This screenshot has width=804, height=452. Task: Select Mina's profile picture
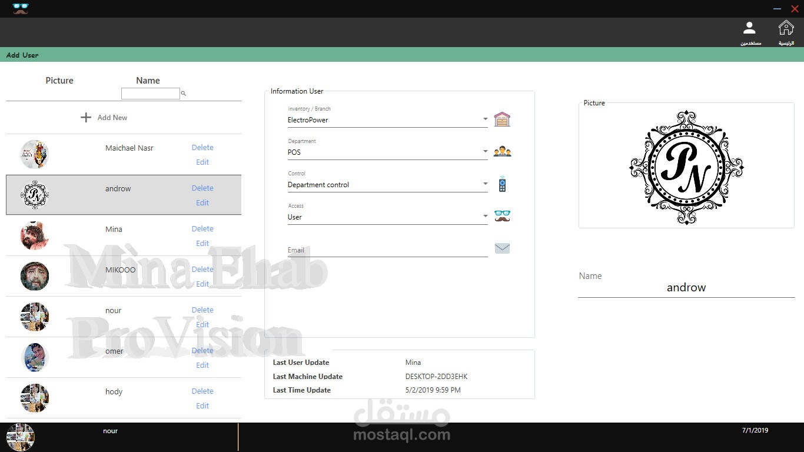[35, 235]
